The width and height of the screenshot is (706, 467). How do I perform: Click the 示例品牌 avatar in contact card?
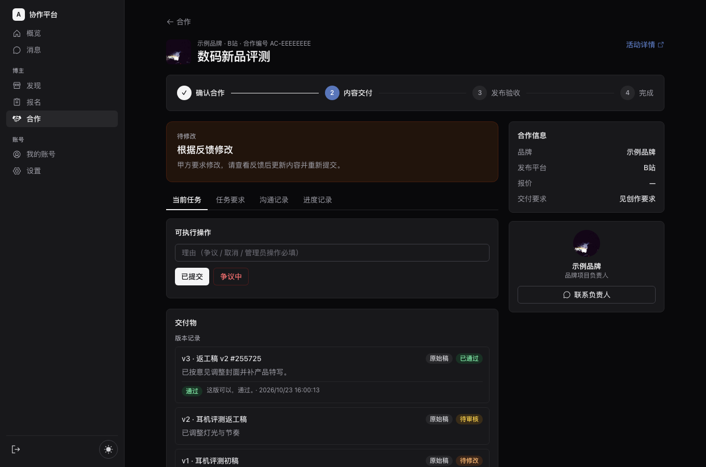(x=587, y=243)
